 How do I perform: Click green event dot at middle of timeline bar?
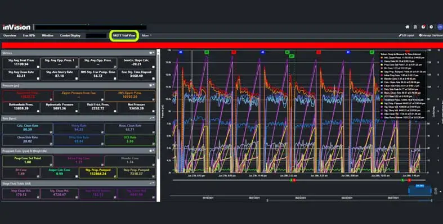click(x=291, y=180)
